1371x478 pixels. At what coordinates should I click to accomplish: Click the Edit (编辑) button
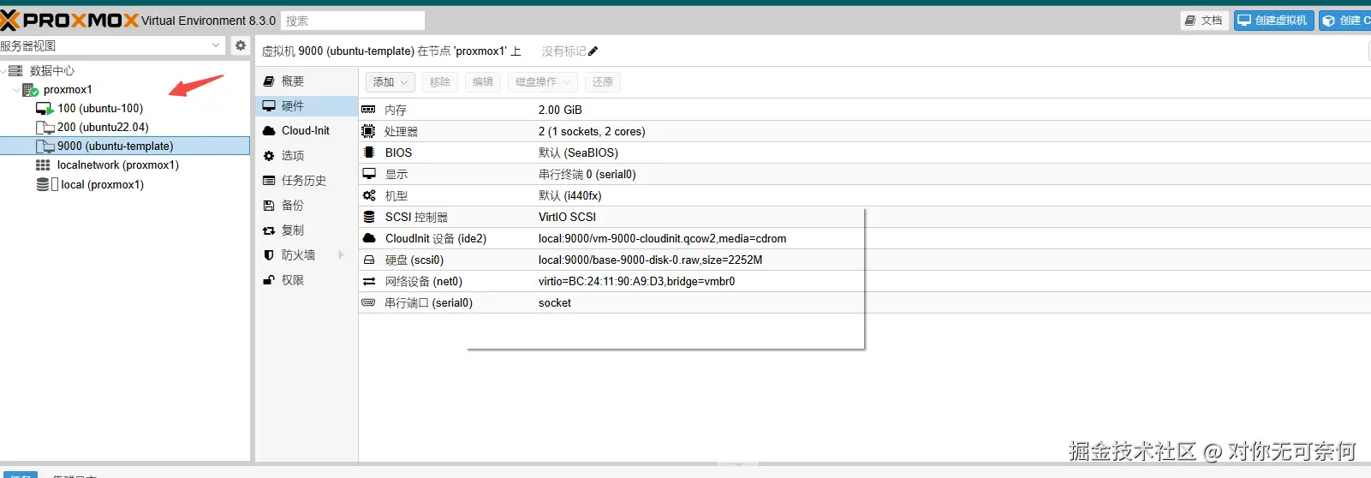(483, 82)
